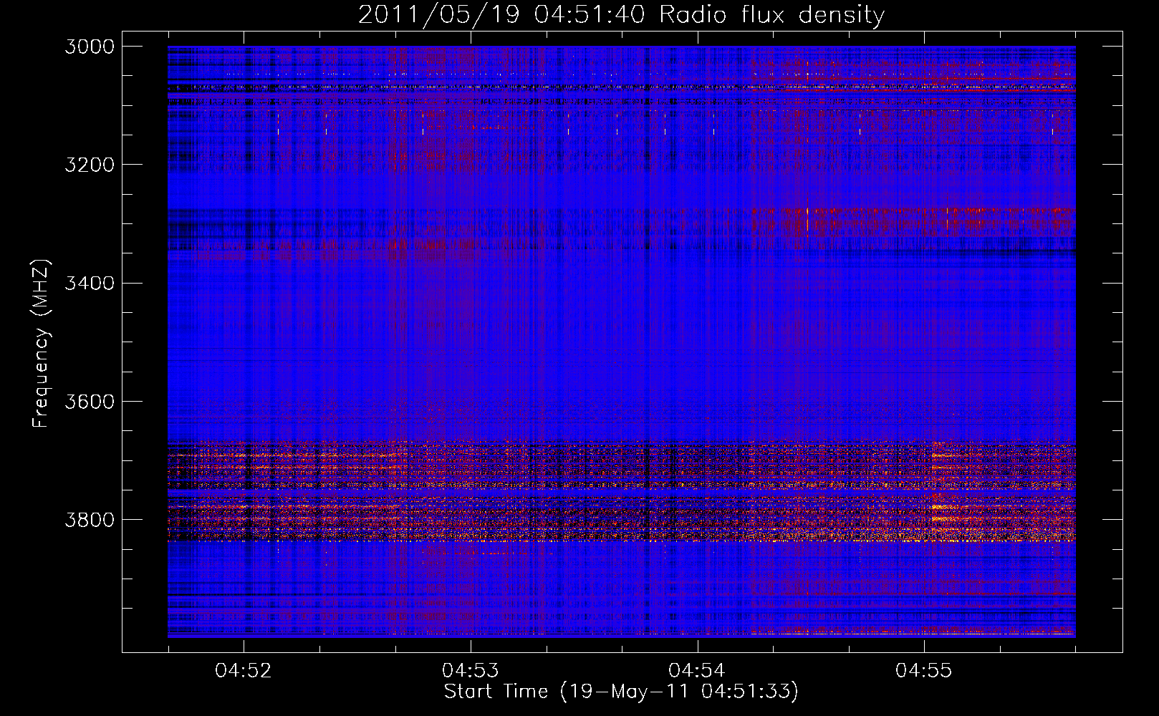The image size is (1159, 716).
Task: Click the 04:53 time axis label
Action: (x=471, y=671)
